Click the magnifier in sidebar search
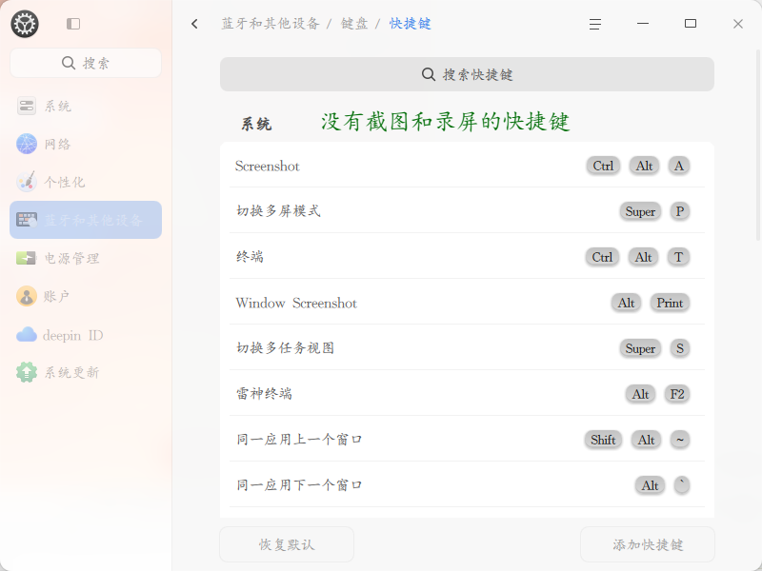 (69, 63)
